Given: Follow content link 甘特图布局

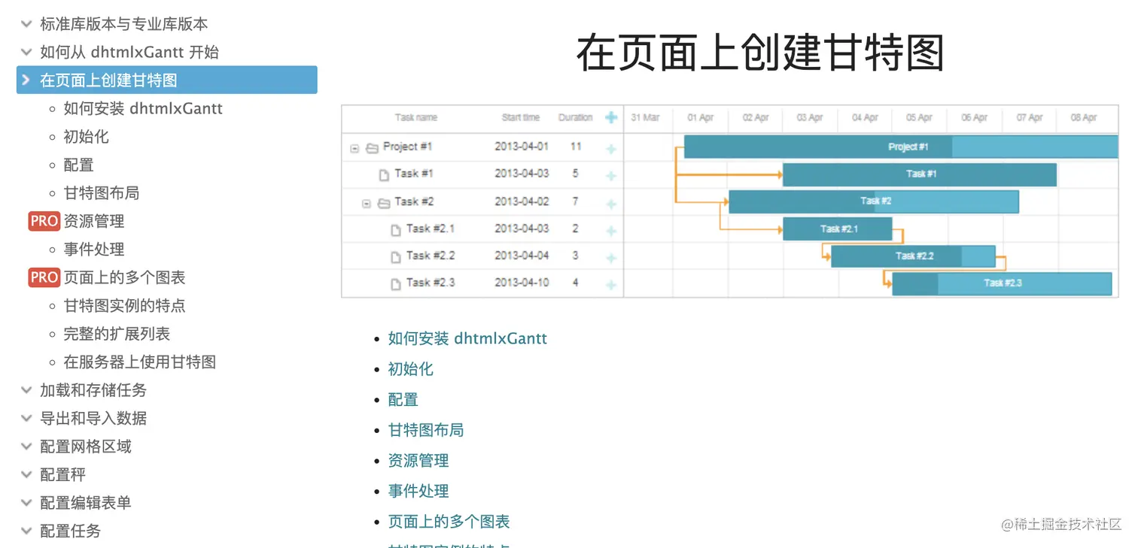Looking at the screenshot, I should pos(426,430).
